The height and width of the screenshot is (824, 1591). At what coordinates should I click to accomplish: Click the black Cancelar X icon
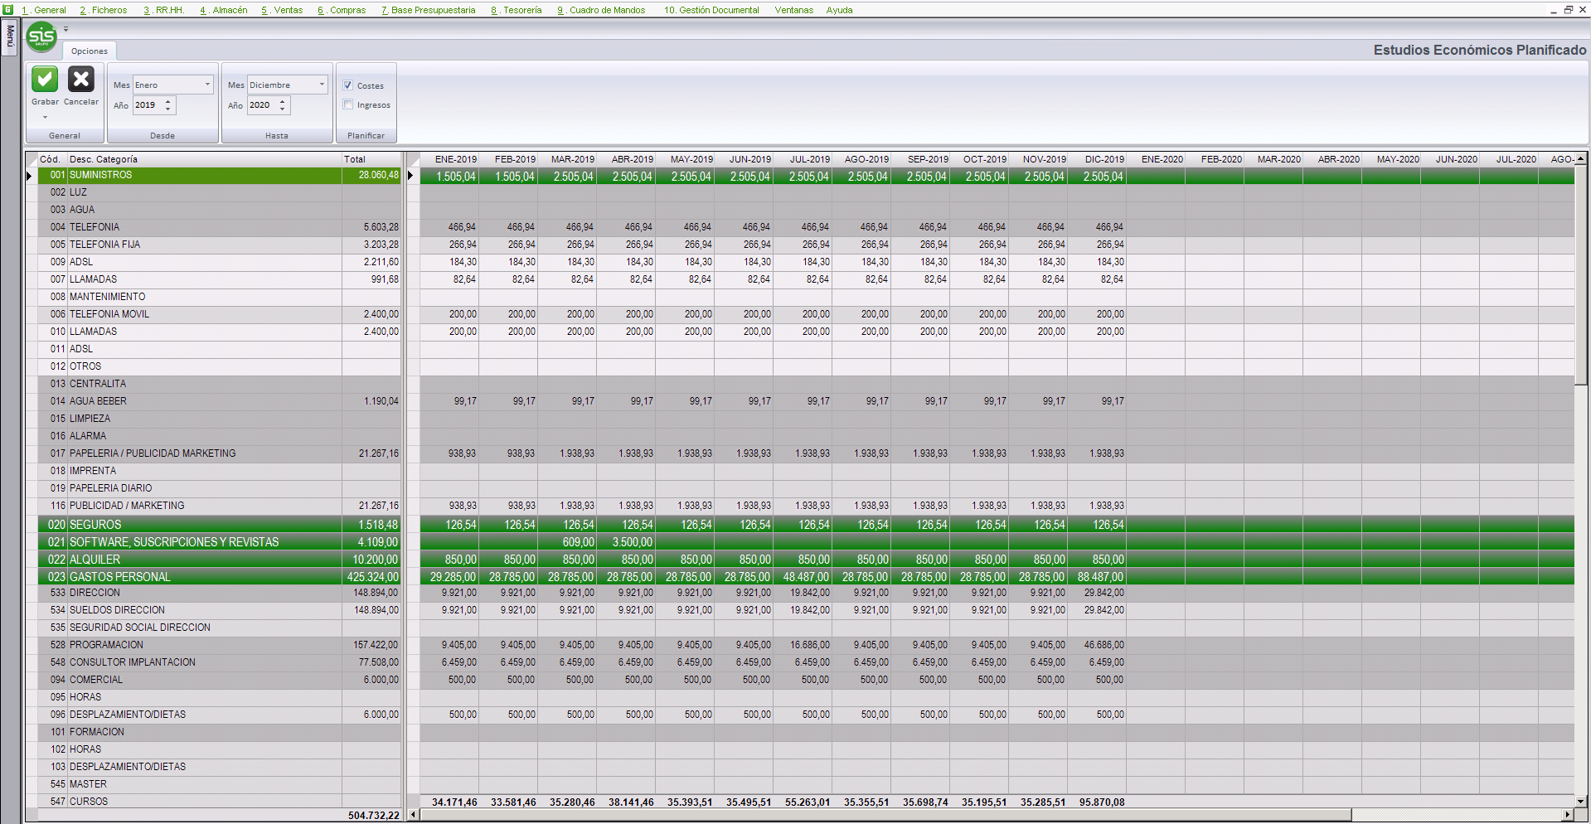(81, 80)
